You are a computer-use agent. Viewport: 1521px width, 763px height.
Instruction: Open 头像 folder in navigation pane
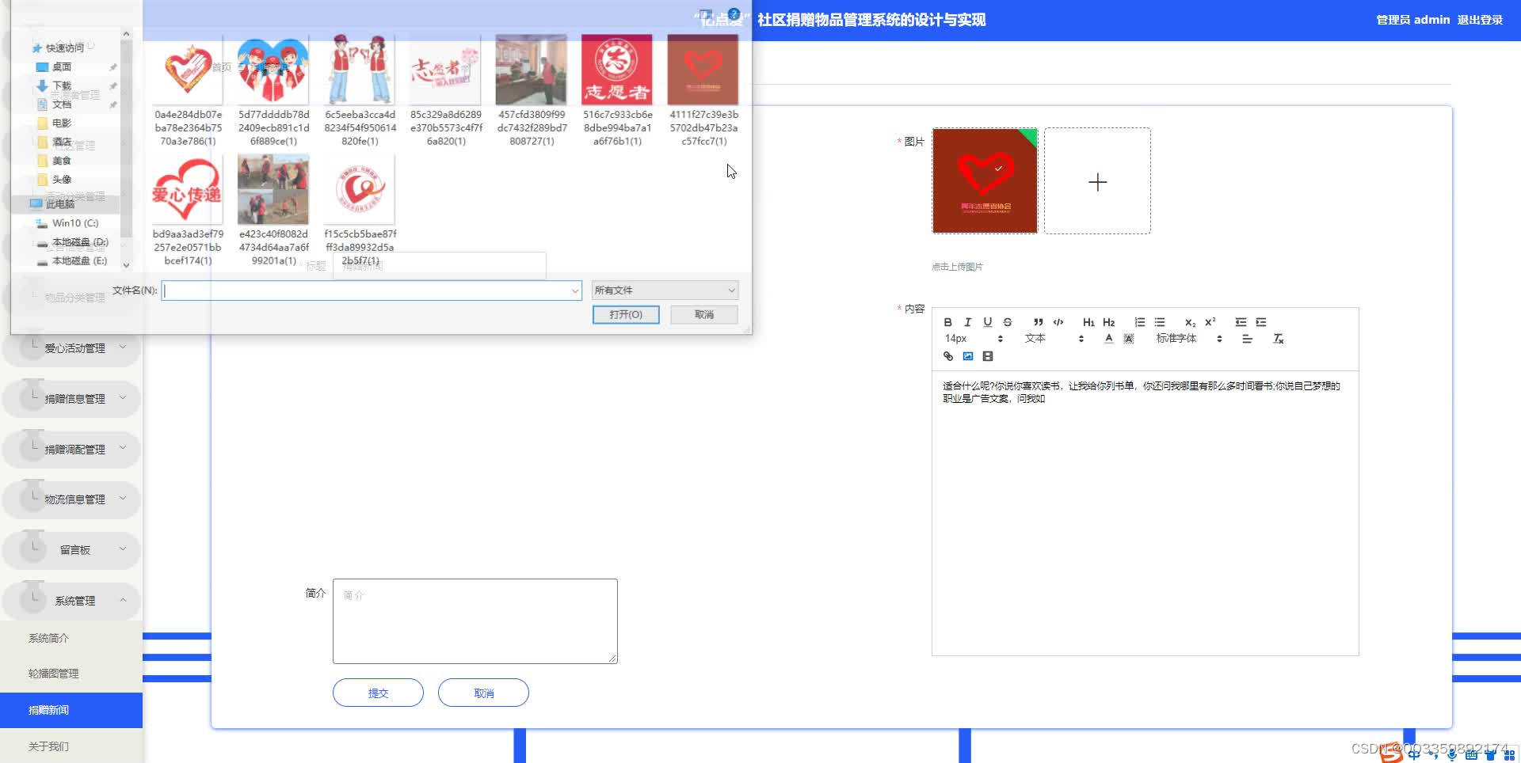[62, 180]
